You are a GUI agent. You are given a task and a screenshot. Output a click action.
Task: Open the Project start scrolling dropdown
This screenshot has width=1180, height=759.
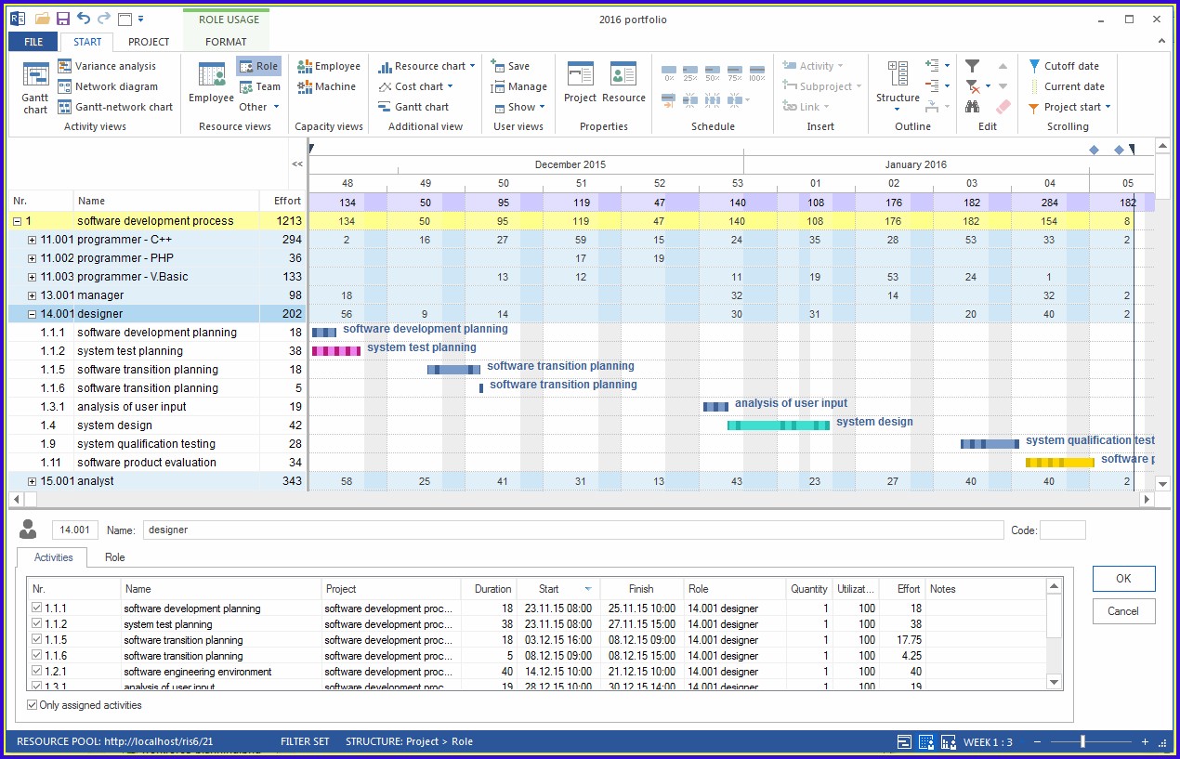1070,107
